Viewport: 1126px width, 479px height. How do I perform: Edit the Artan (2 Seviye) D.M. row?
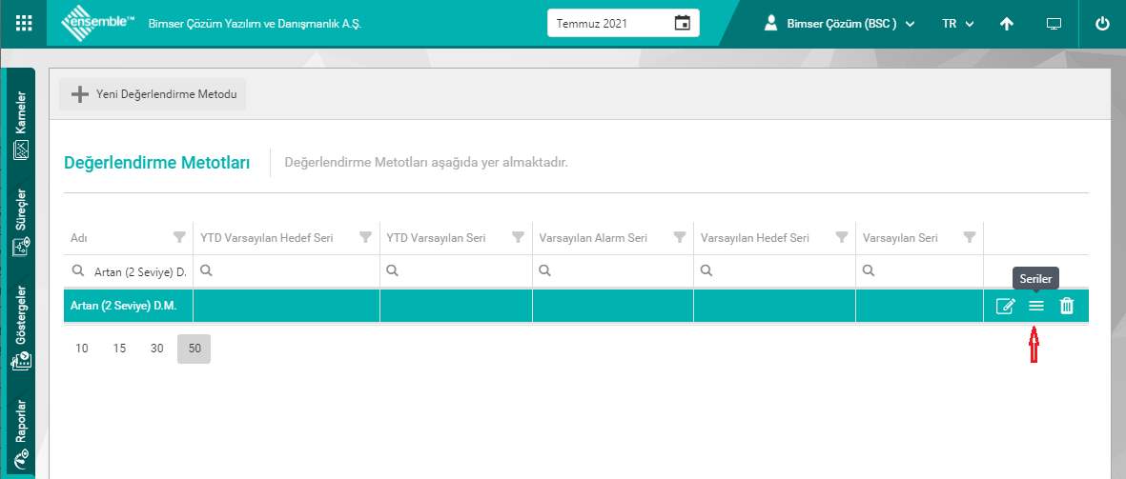[x=1005, y=307]
